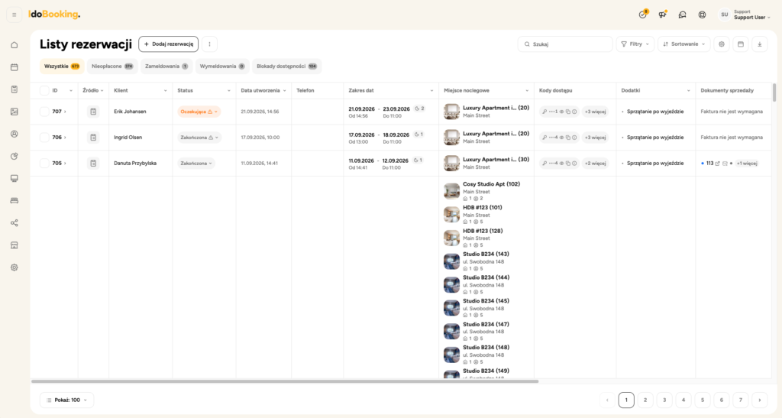This screenshot has height=418, width=782.
Task: Open the image gallery icon in the sidebar
Action: [15, 112]
